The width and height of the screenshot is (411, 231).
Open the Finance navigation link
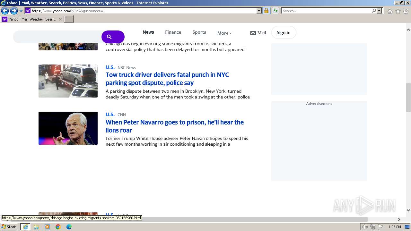click(173, 32)
